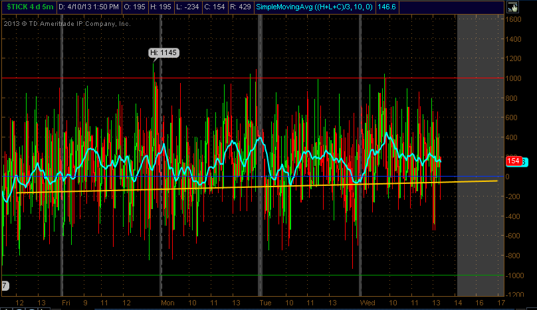The height and width of the screenshot is (310, 537).
Task: Click the $TICK 4 d 5m symbol label
Action: pos(30,7)
